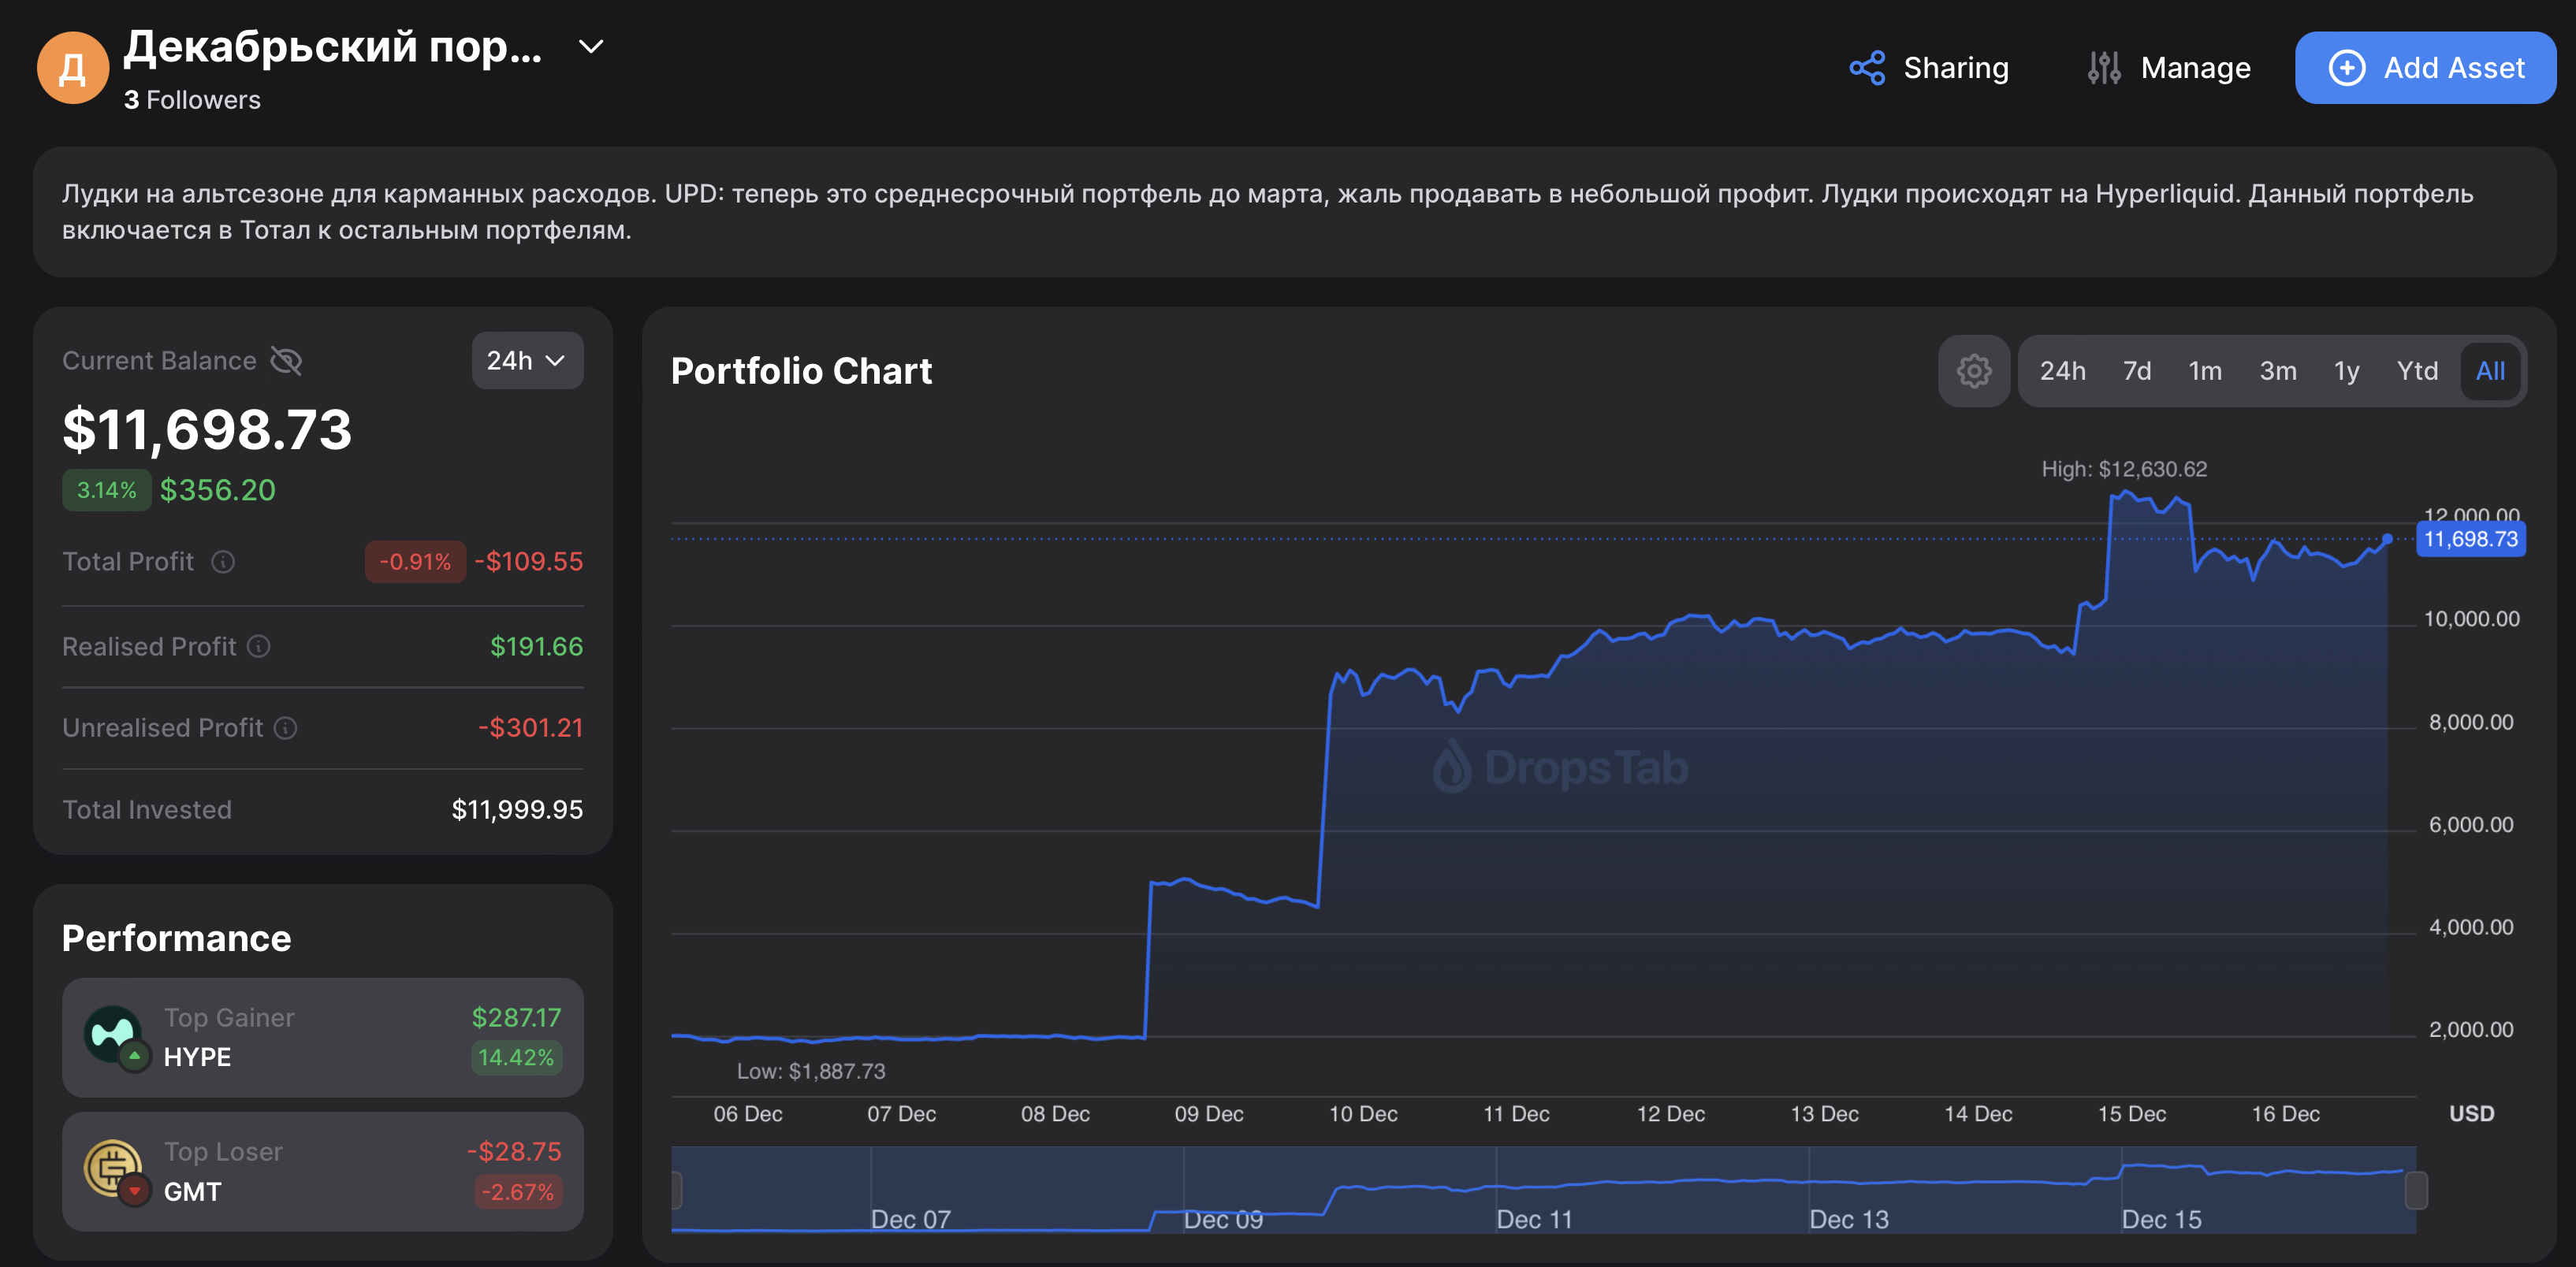This screenshot has height=1267, width=2576.
Task: Toggle balance visibility eye icon
Action: tap(286, 361)
